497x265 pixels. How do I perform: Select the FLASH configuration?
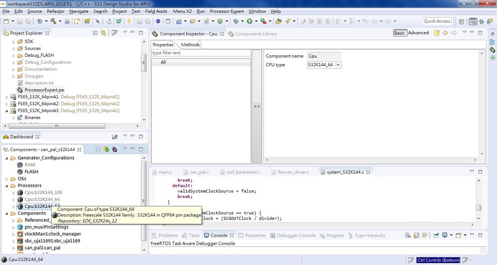pyautogui.click(x=31, y=172)
